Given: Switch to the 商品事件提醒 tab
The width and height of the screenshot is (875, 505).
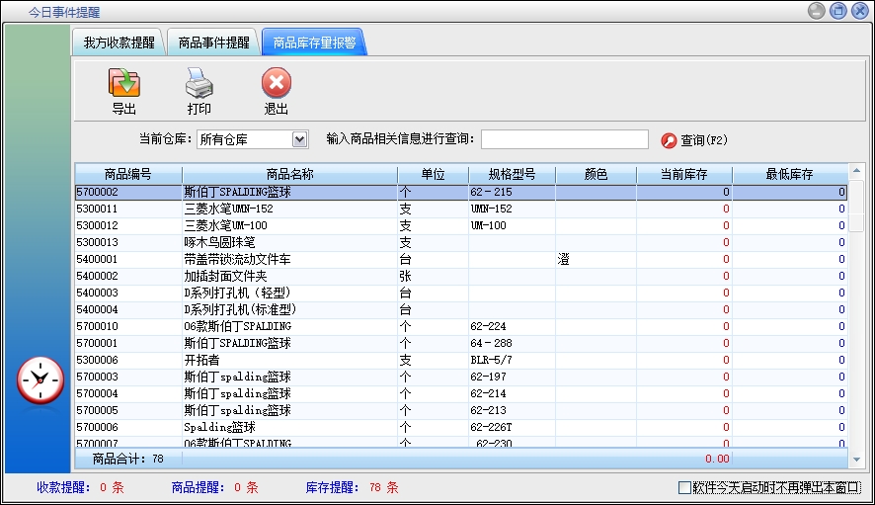Looking at the screenshot, I should (213, 42).
